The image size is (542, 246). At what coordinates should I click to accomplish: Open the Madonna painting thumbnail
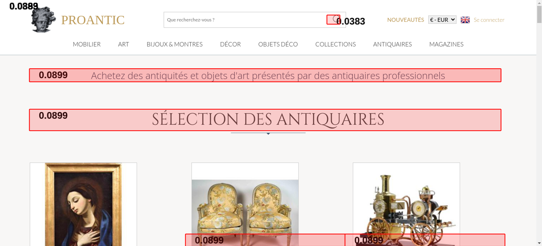click(x=83, y=204)
